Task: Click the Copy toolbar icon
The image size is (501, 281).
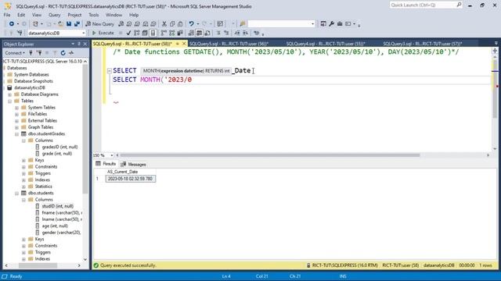Action: pos(172,24)
